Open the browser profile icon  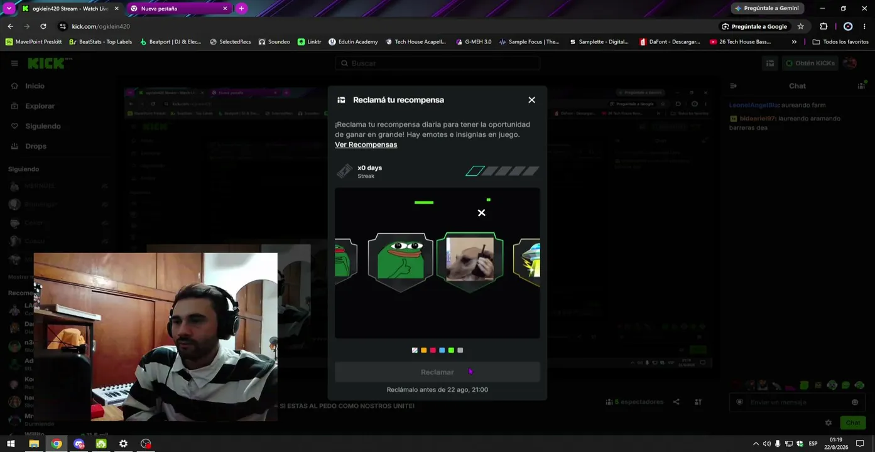point(848,26)
